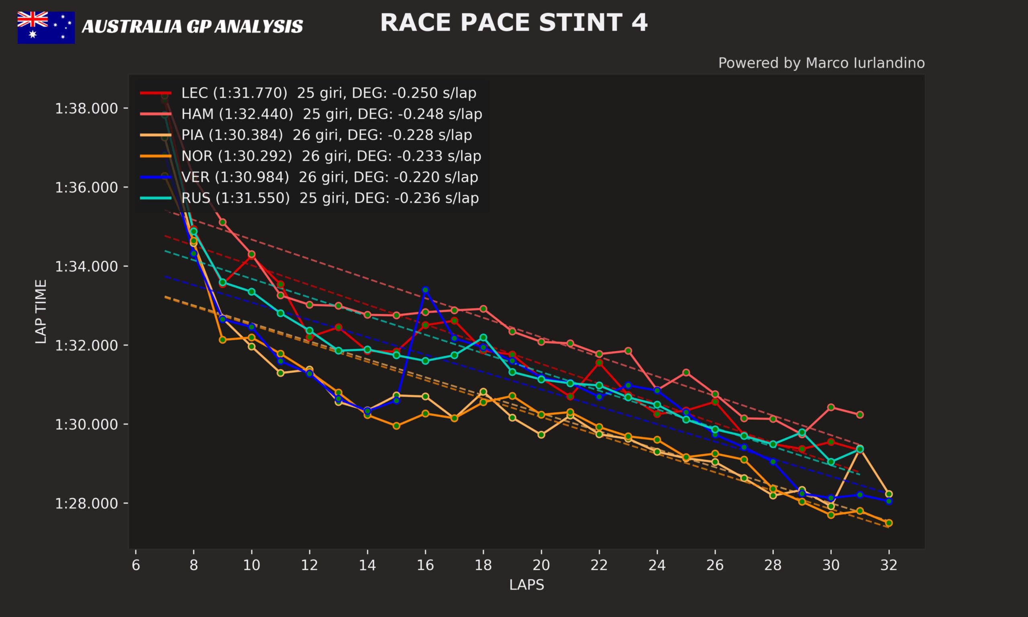This screenshot has width=1028, height=617.
Task: Click the '1:30.000' y-axis tick label
Action: 86,425
